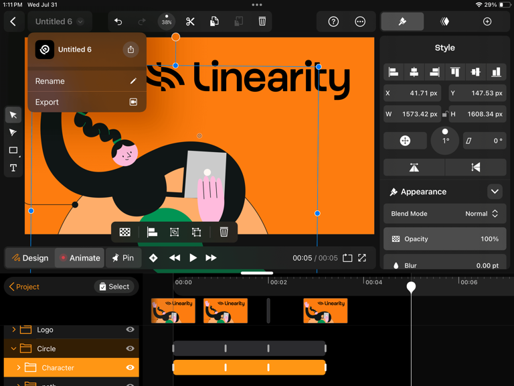Delete selection with top toolbar trash icon
Viewport: 514px width, 386px height.
pos(262,21)
